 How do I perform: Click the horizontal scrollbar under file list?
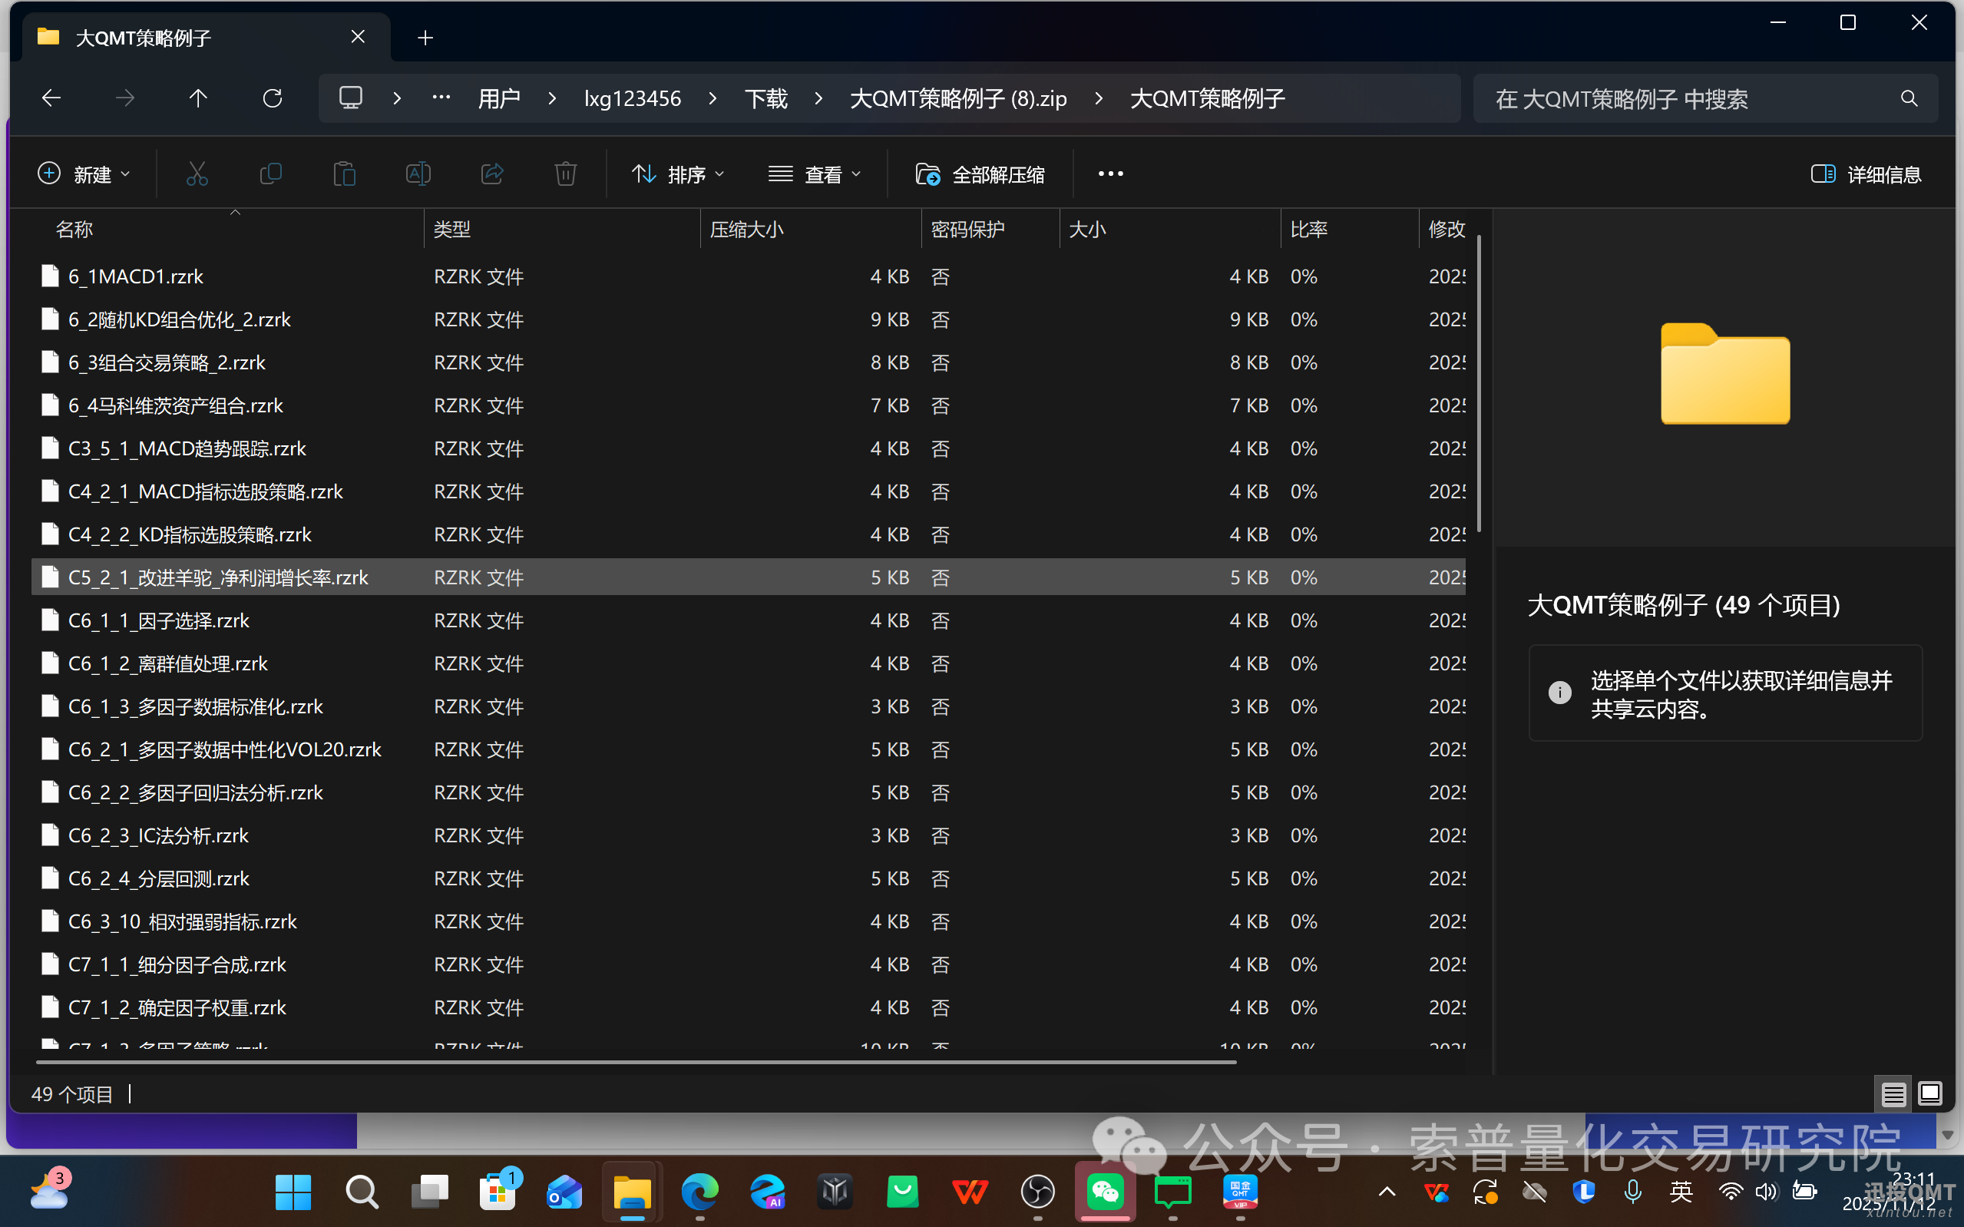click(x=636, y=1061)
